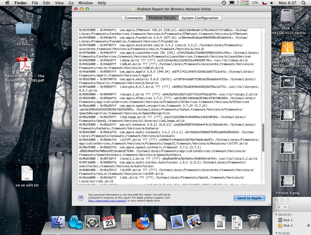Open the Apple menu
This screenshot has width=311, height=235.
tap(7, 3)
